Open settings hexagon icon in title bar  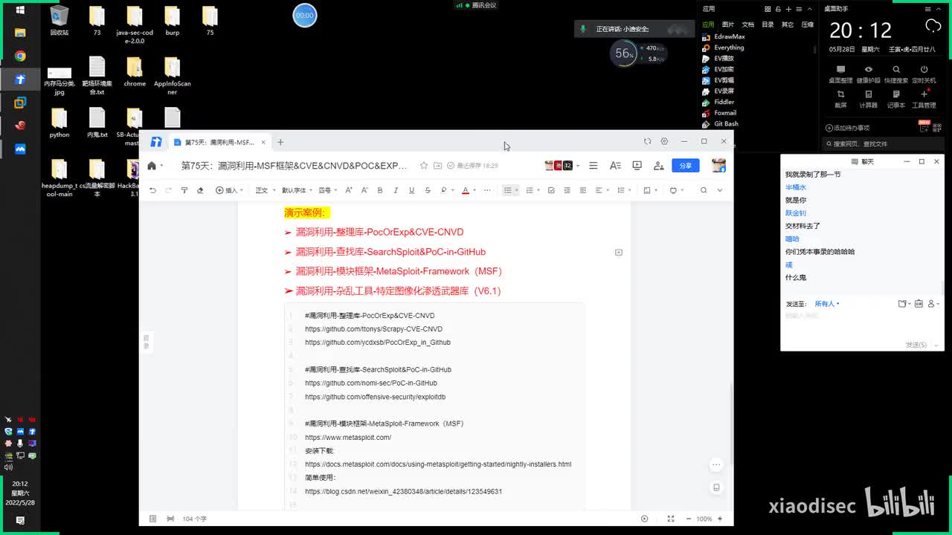[x=664, y=141]
